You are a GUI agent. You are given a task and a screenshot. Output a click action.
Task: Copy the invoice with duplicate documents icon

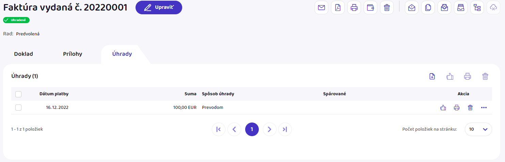click(x=428, y=7)
